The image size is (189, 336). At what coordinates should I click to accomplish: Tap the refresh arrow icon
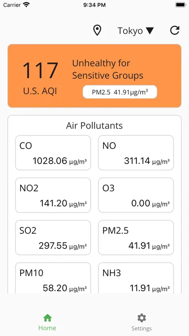175,30
